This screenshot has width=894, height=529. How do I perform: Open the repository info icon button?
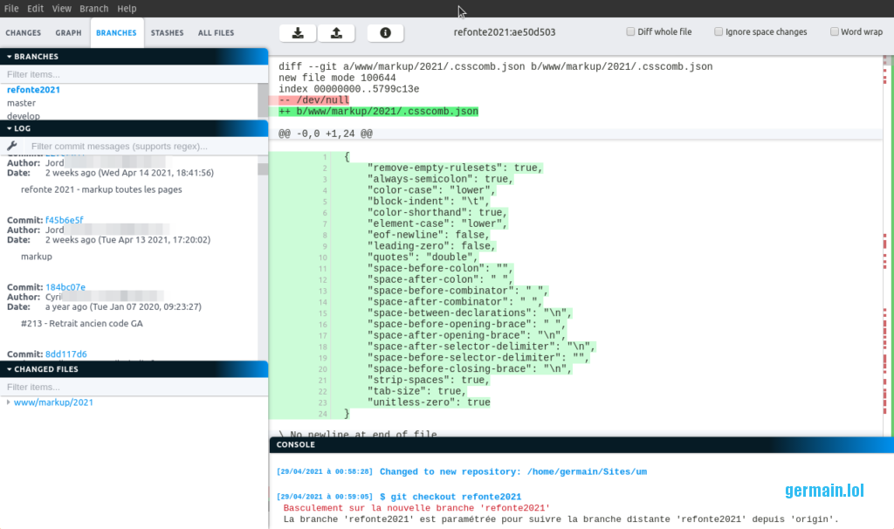click(385, 33)
